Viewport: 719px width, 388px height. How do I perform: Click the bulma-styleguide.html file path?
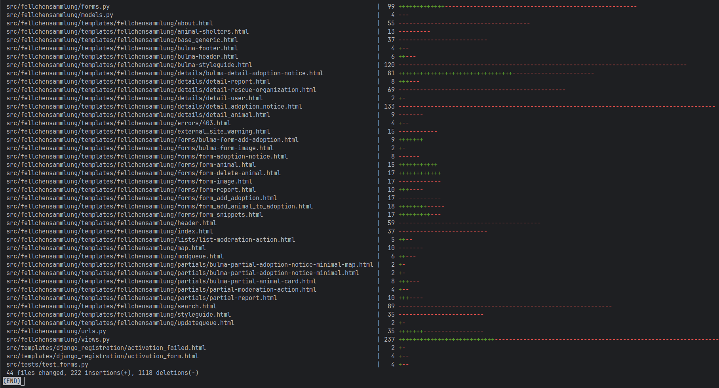tap(129, 65)
